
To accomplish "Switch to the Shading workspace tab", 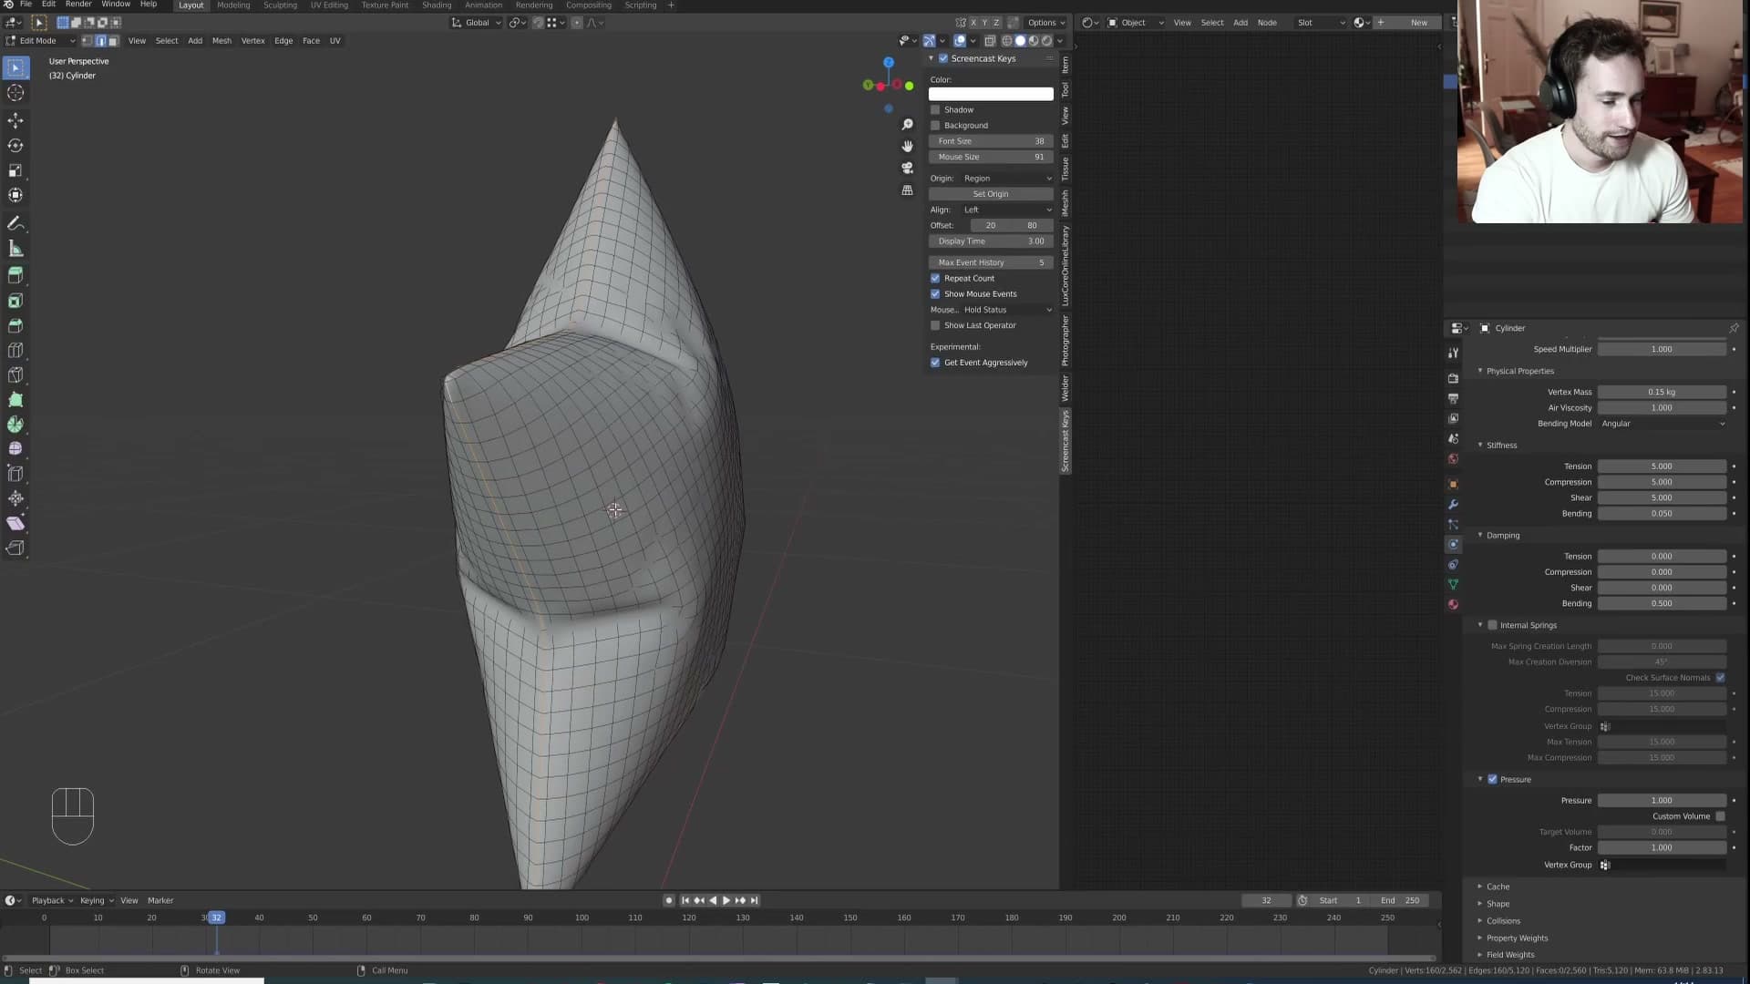I will [x=437, y=5].
